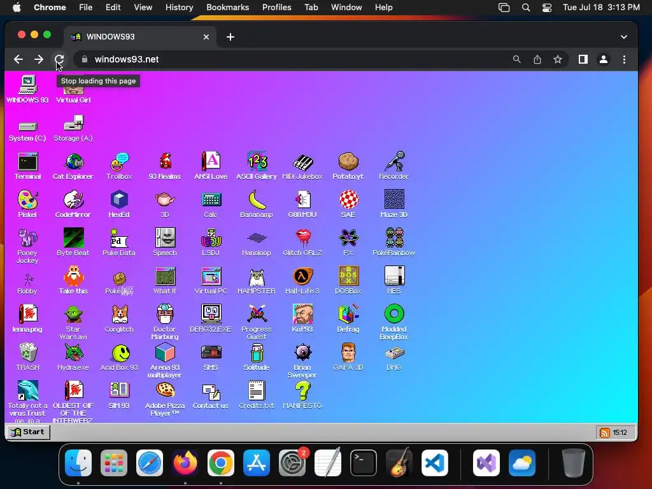
Task: Open the Trollbox chat icon
Action: tap(119, 166)
